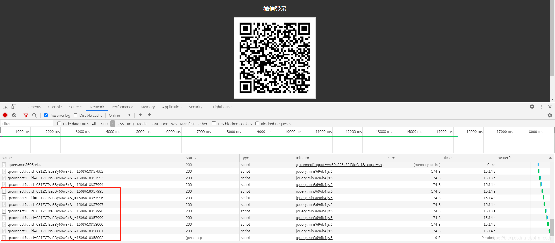The height and width of the screenshot is (243, 555).
Task: Click file icon of jquery.min3696b4.js row
Action: click(4, 165)
